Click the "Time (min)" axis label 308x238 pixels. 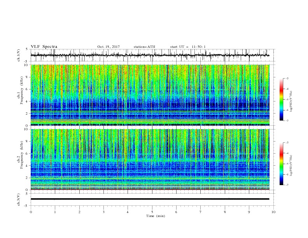(x=156, y=216)
